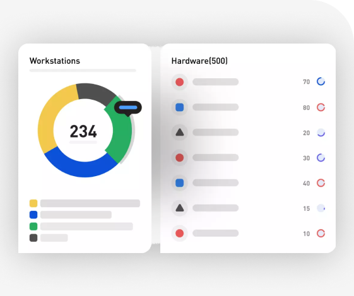Click the Workstations card title
This screenshot has width=354, height=296.
pyautogui.click(x=55, y=61)
